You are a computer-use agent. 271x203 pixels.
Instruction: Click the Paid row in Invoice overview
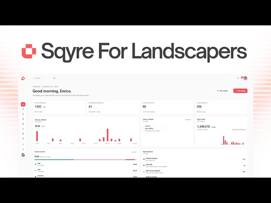[x=86, y=165]
